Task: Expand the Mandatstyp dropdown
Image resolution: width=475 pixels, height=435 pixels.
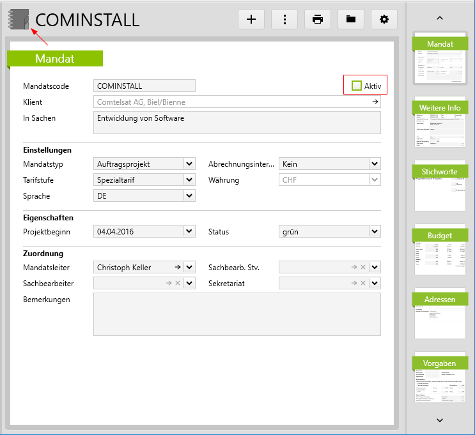Action: coord(189,164)
